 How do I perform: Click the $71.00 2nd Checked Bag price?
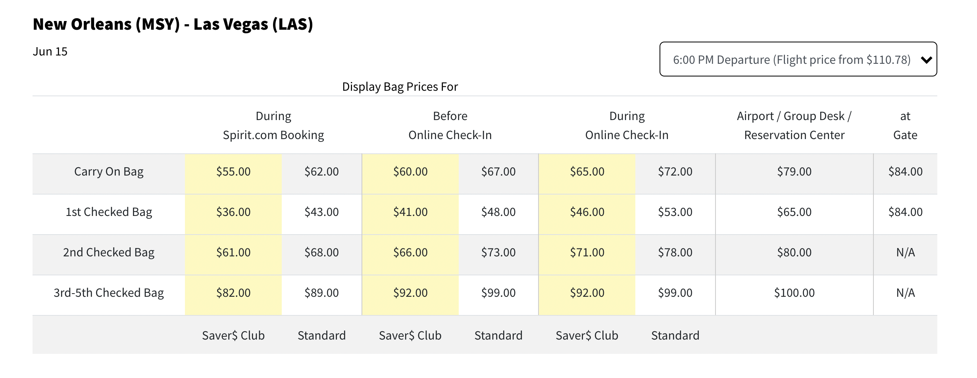[587, 252]
